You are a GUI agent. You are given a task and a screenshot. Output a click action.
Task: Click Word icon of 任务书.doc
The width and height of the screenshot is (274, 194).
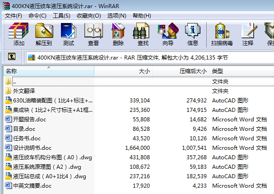9,138
